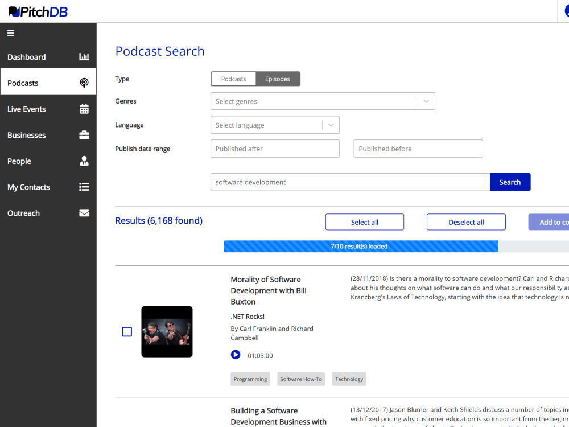
Task: Open My Contacts page
Action: [x=48, y=187]
